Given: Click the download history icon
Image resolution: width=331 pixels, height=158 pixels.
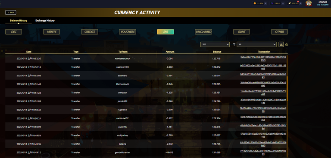Looking at the screenshot, I should (x=281, y=44).
